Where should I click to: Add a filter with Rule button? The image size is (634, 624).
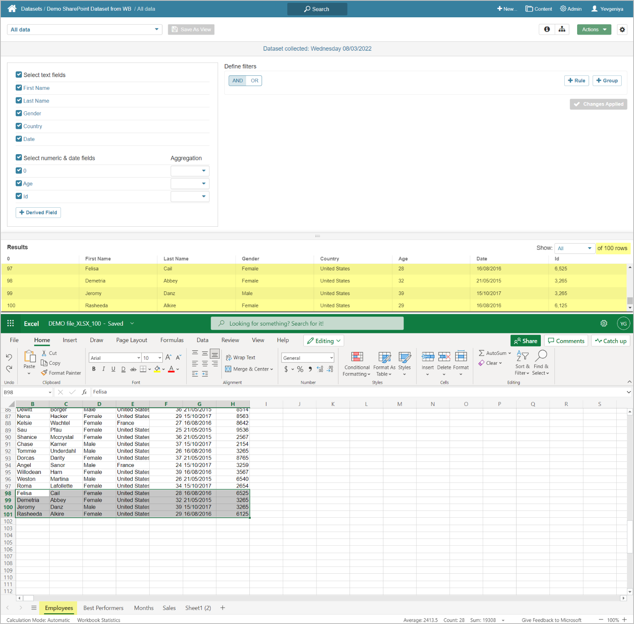pyautogui.click(x=576, y=81)
